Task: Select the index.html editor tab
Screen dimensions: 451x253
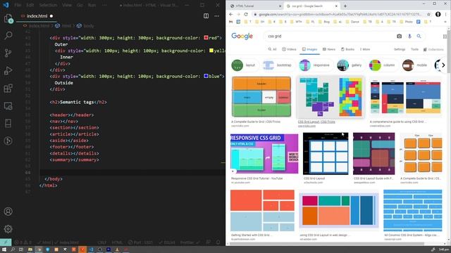Action: [x=37, y=16]
